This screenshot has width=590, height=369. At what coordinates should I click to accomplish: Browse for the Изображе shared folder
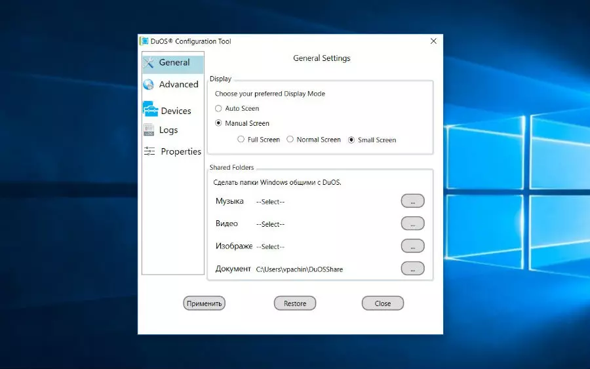412,246
